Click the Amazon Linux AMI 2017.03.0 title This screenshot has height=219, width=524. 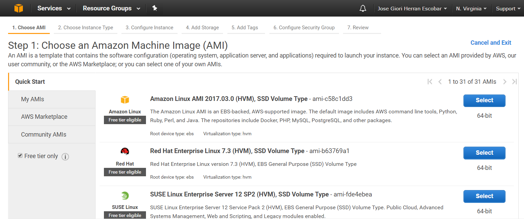click(x=229, y=99)
